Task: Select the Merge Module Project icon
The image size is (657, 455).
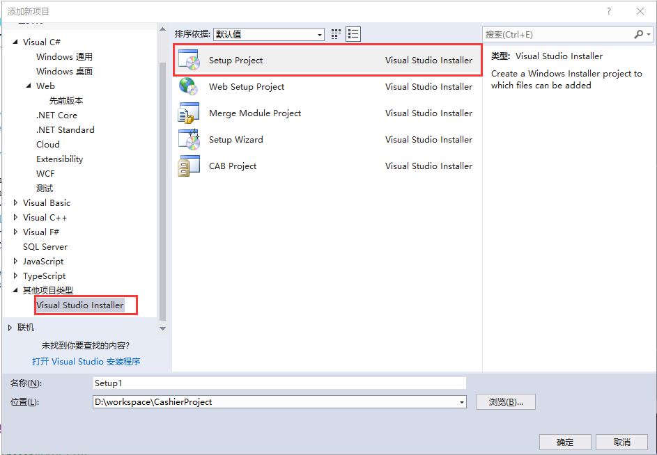Action: click(x=189, y=113)
